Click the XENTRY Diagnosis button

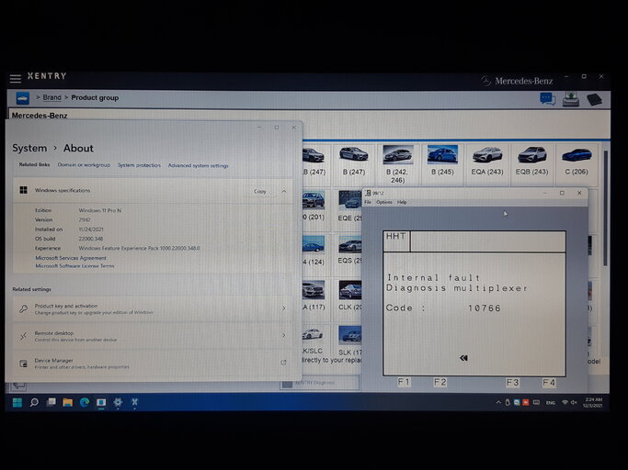point(319,383)
